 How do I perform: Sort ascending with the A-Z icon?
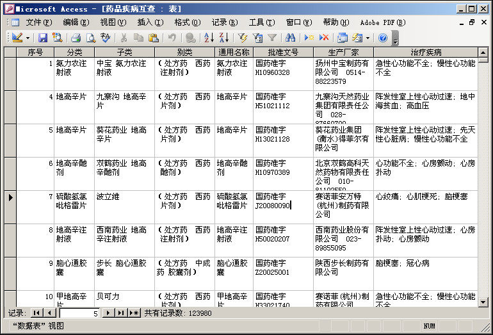point(209,38)
